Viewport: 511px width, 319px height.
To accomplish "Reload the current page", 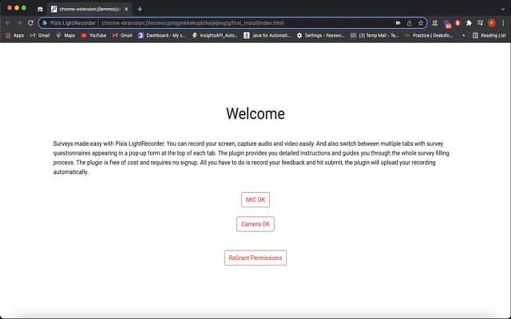I will pos(31,22).
